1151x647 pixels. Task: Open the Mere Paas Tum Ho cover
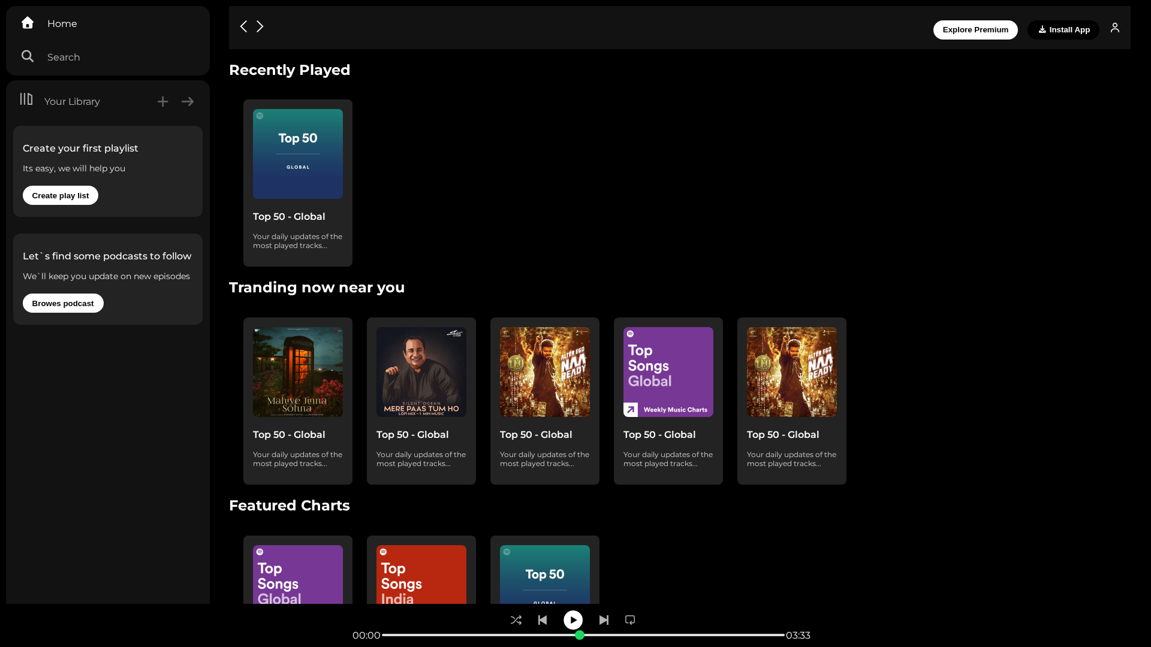[421, 372]
